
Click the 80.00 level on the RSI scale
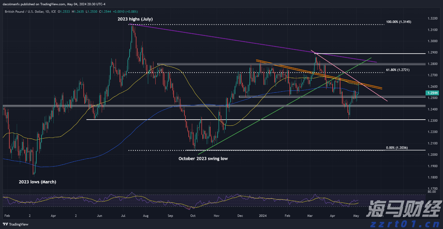tap(431, 192)
